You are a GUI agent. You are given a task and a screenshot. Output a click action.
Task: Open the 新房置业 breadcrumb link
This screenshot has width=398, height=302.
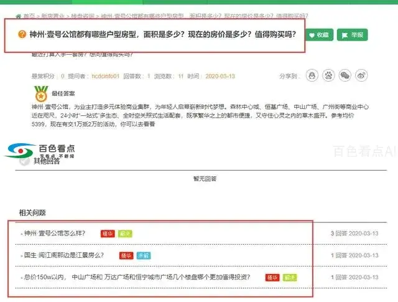52,16
